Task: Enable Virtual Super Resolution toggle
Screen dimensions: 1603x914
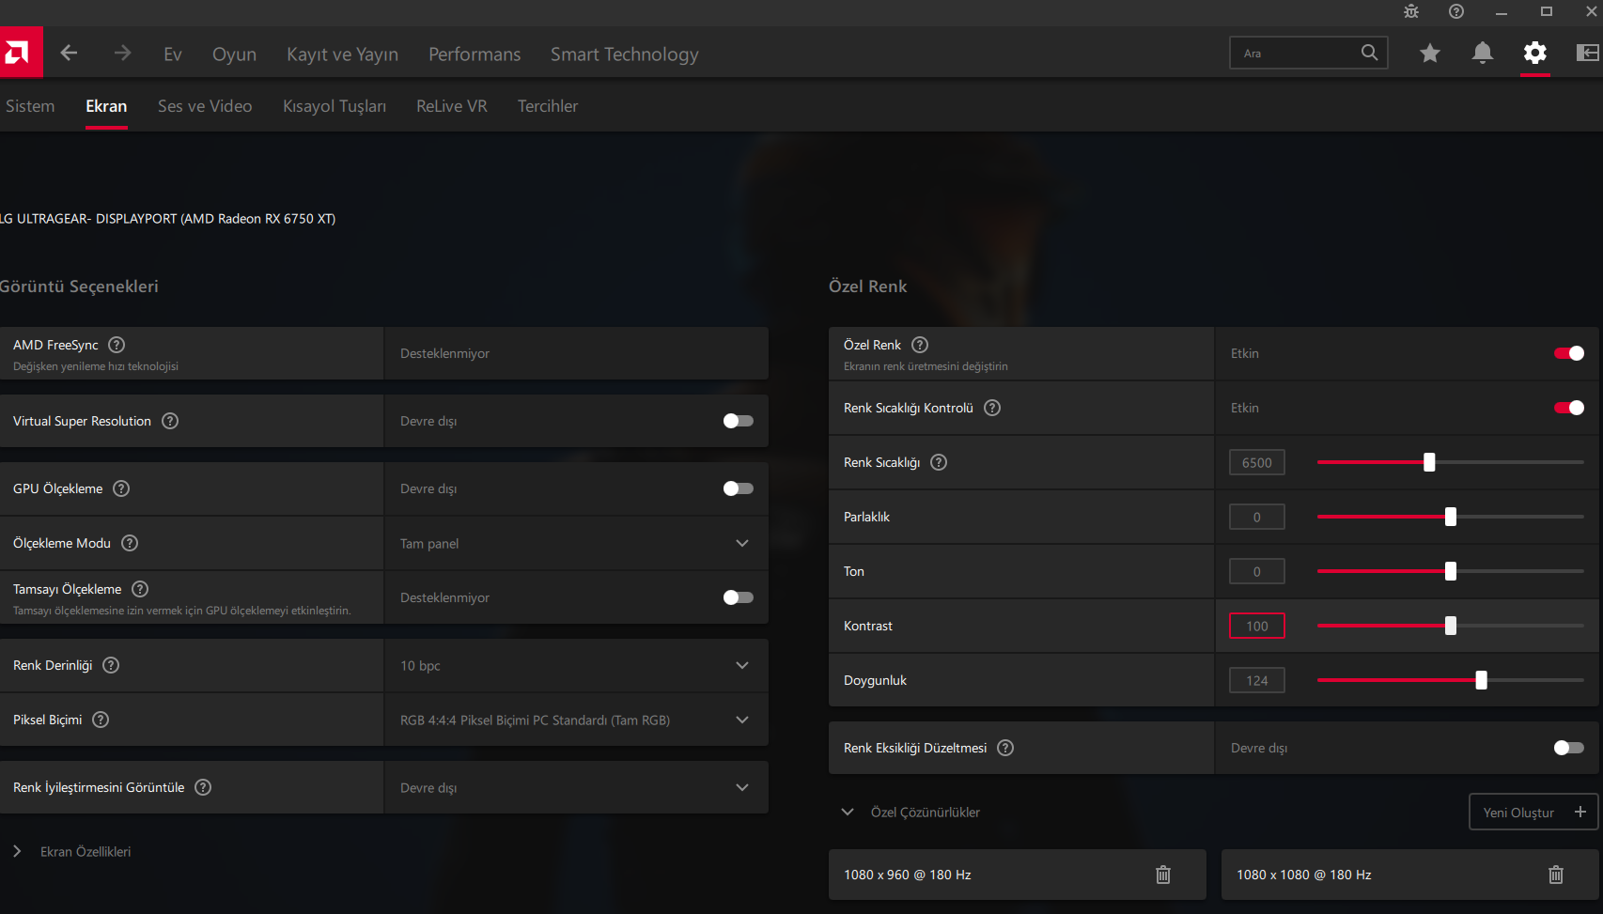Action: [x=739, y=421]
